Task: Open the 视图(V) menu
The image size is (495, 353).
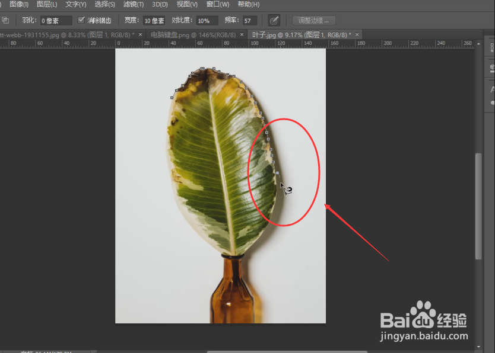Action: pyautogui.click(x=187, y=4)
